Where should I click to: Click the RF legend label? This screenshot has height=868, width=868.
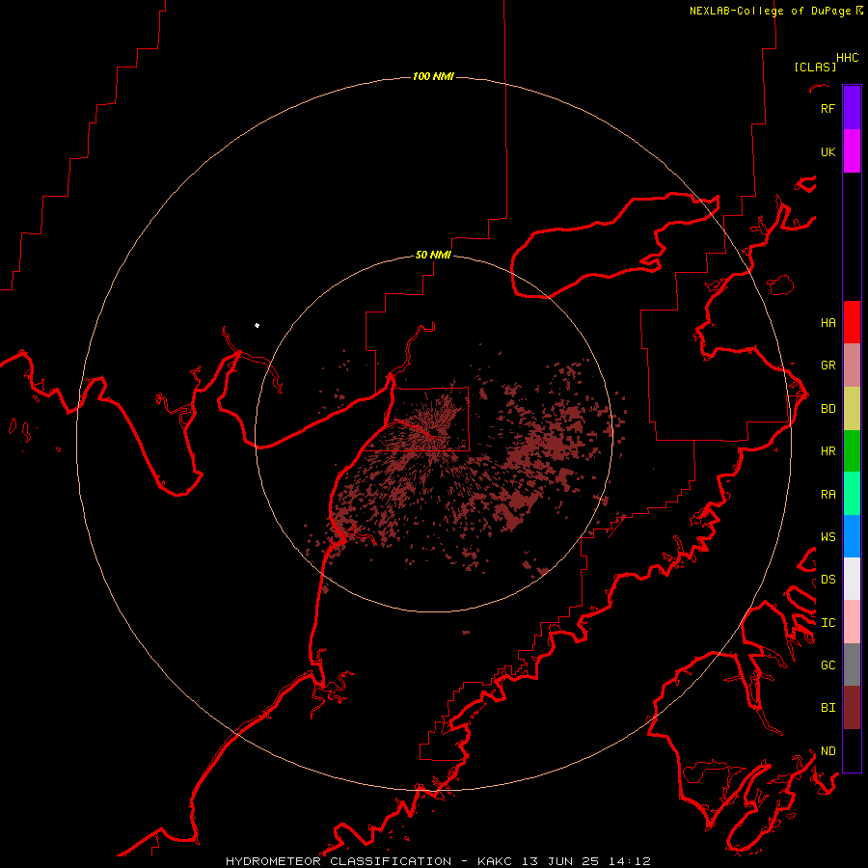click(x=827, y=109)
